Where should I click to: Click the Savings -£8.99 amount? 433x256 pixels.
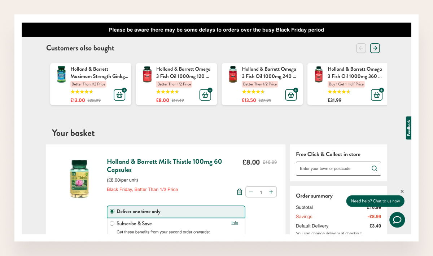374,217
